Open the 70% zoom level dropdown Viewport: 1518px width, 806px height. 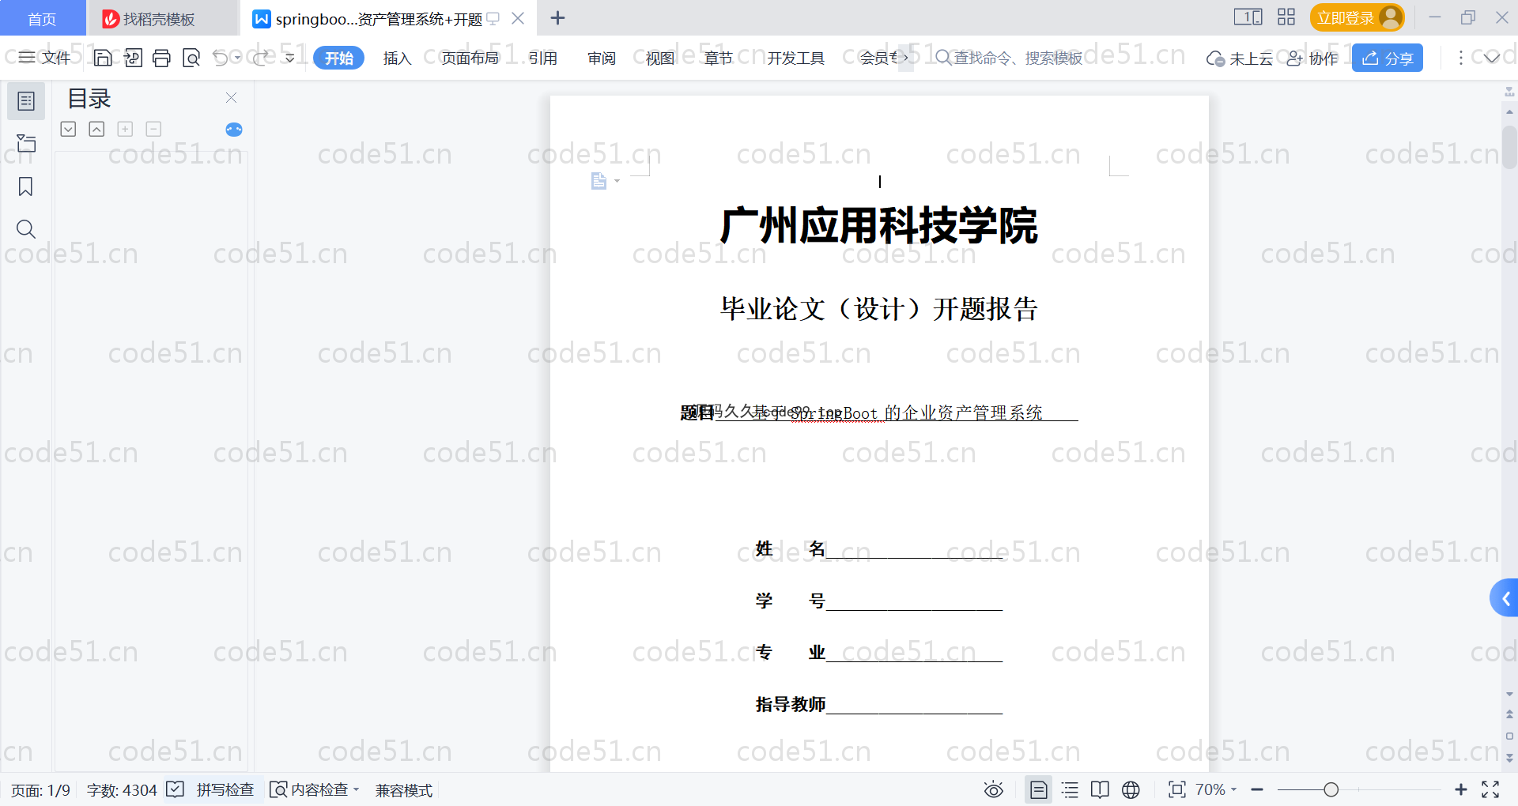[x=1216, y=789]
